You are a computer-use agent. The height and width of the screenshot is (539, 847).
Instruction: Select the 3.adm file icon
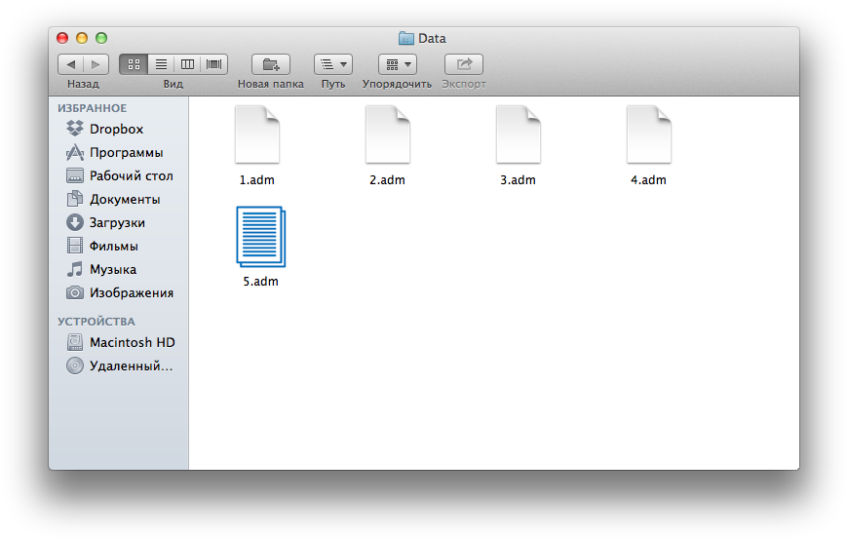coord(519,135)
